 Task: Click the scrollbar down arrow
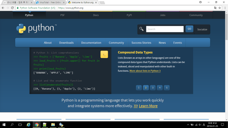coord(227,120)
